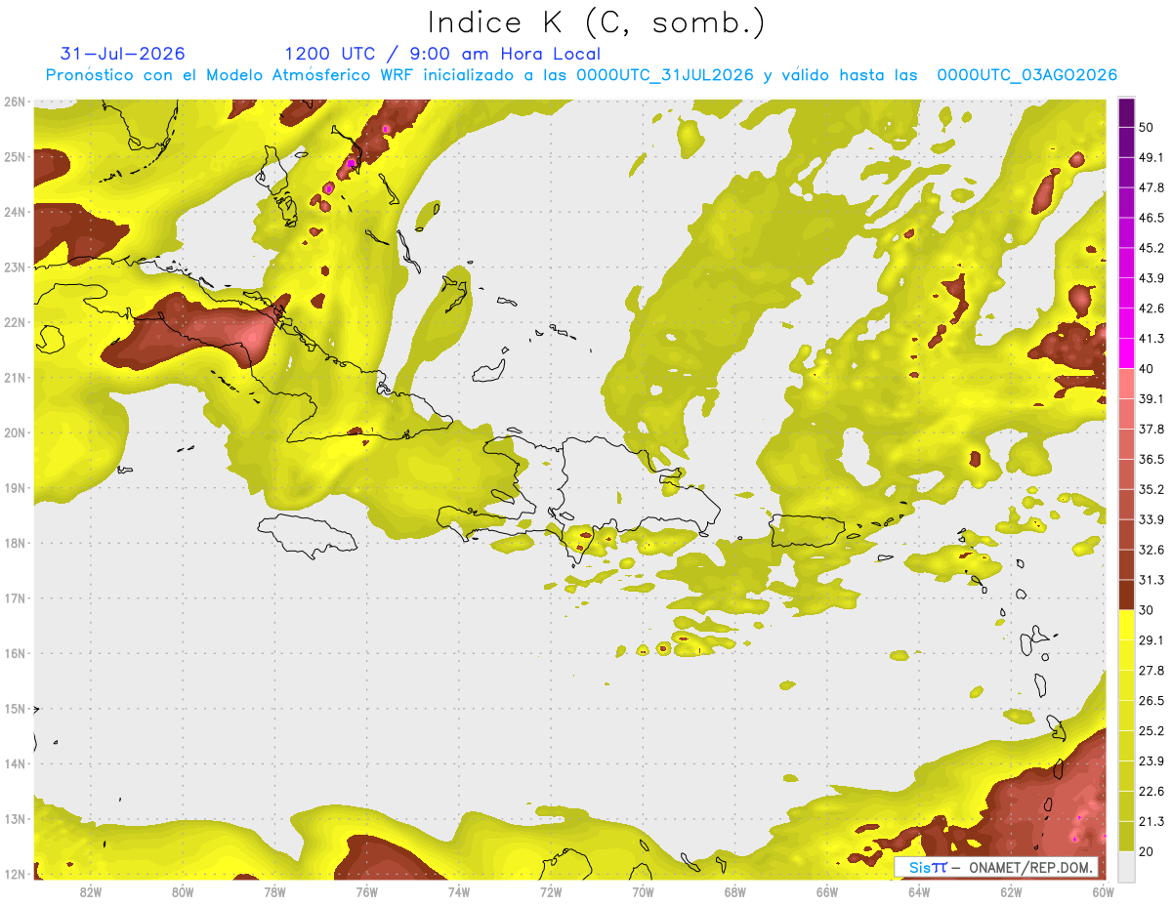Click the latitude label '26N'
The width and height of the screenshot is (1172, 905).
click(x=14, y=102)
